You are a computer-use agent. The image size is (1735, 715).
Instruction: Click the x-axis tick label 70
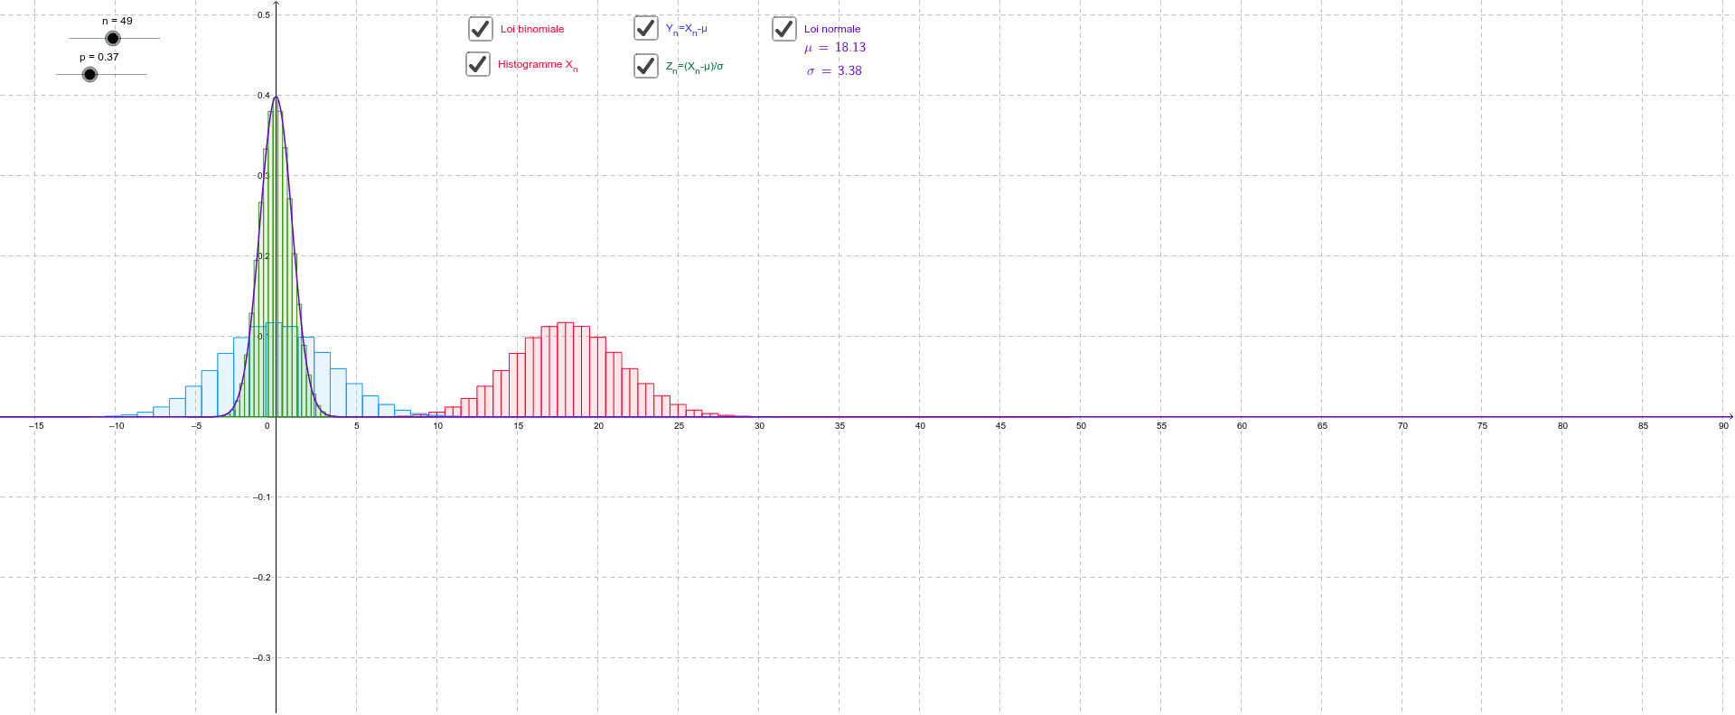point(1402,425)
